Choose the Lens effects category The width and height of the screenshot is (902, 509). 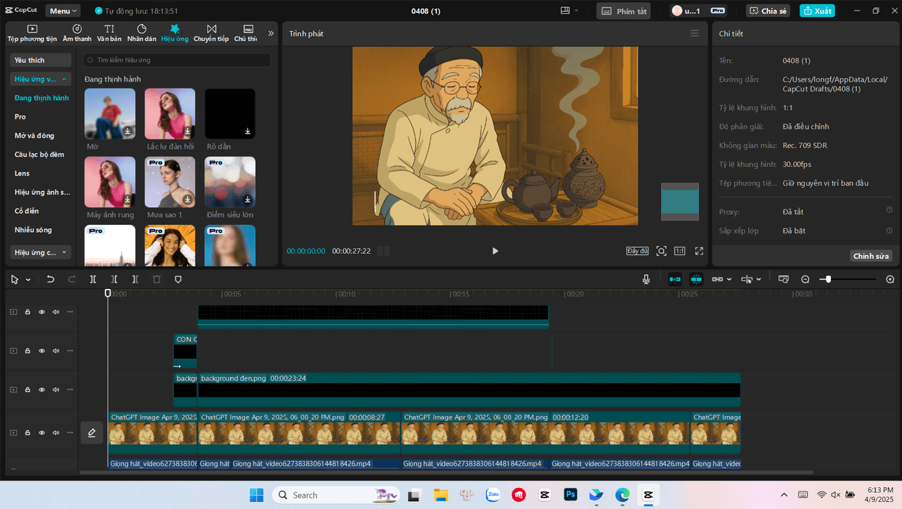pos(22,173)
